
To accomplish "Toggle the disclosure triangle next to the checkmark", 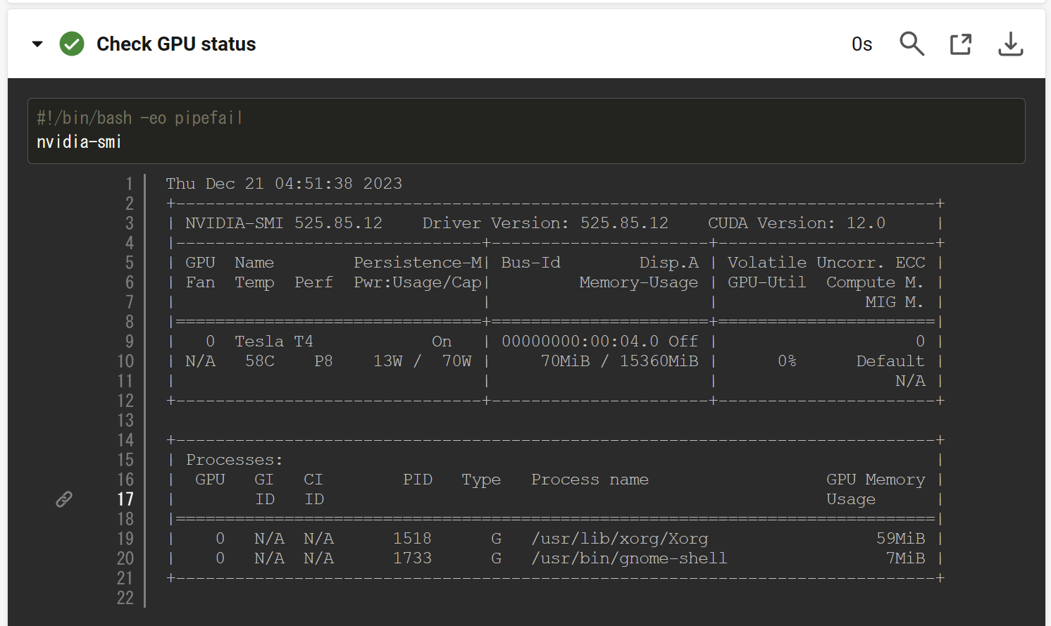I will (37, 43).
